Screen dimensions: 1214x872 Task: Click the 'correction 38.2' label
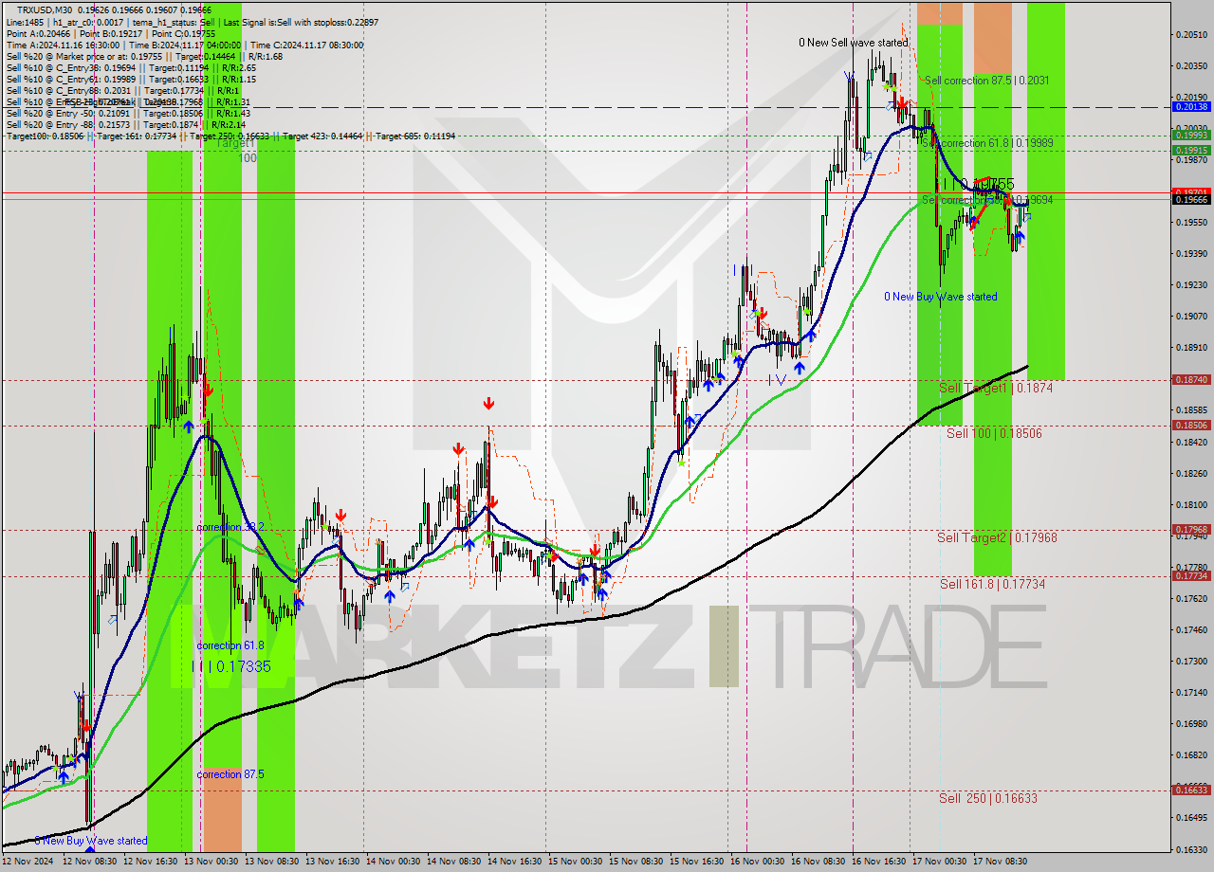230,527
